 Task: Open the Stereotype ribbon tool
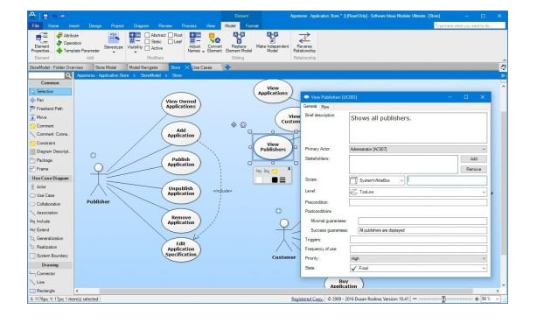tap(114, 43)
